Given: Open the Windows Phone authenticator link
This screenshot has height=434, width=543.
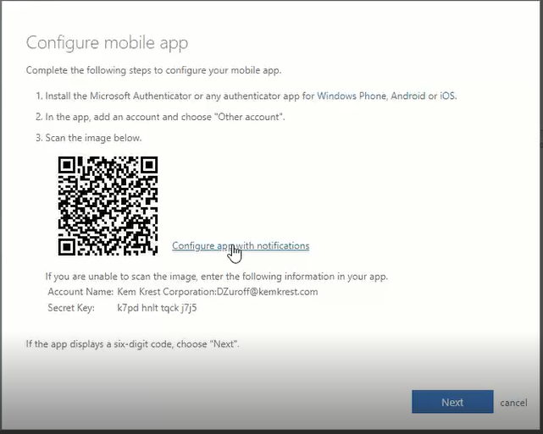Looking at the screenshot, I should 351,96.
